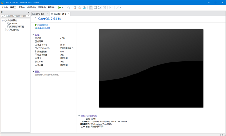Collapse the 设备 devices section
The height and width of the screenshot is (136, 226).
(33, 35)
